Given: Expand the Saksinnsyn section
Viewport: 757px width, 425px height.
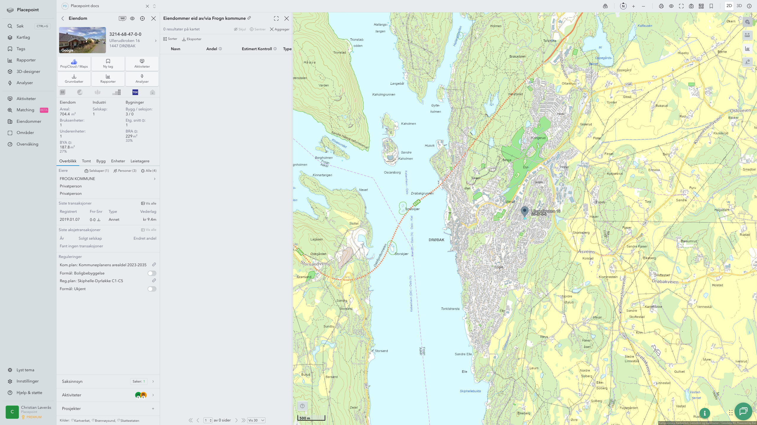Looking at the screenshot, I should (x=108, y=381).
